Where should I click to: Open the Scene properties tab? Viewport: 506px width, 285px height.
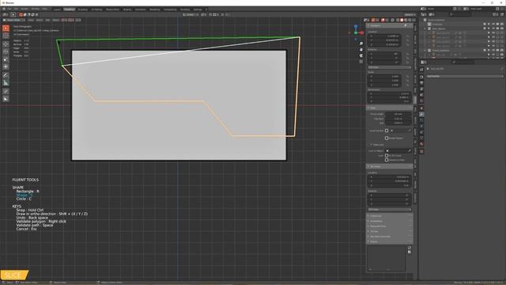click(421, 95)
